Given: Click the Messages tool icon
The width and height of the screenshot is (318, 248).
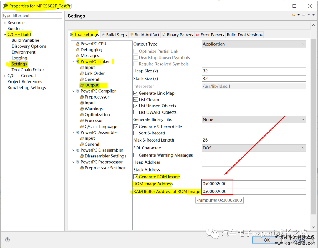Looking at the screenshot, I should (78, 56).
